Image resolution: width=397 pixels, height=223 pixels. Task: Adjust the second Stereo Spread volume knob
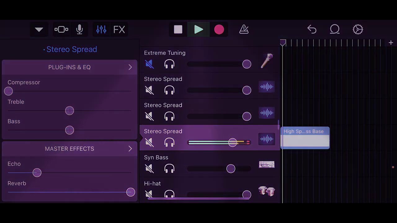click(x=247, y=116)
